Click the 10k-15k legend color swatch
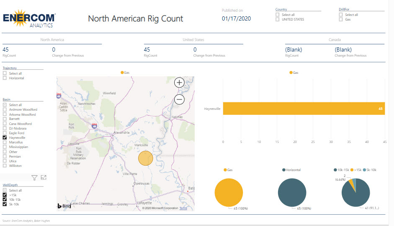The width and height of the screenshot is (394, 226). [335, 170]
